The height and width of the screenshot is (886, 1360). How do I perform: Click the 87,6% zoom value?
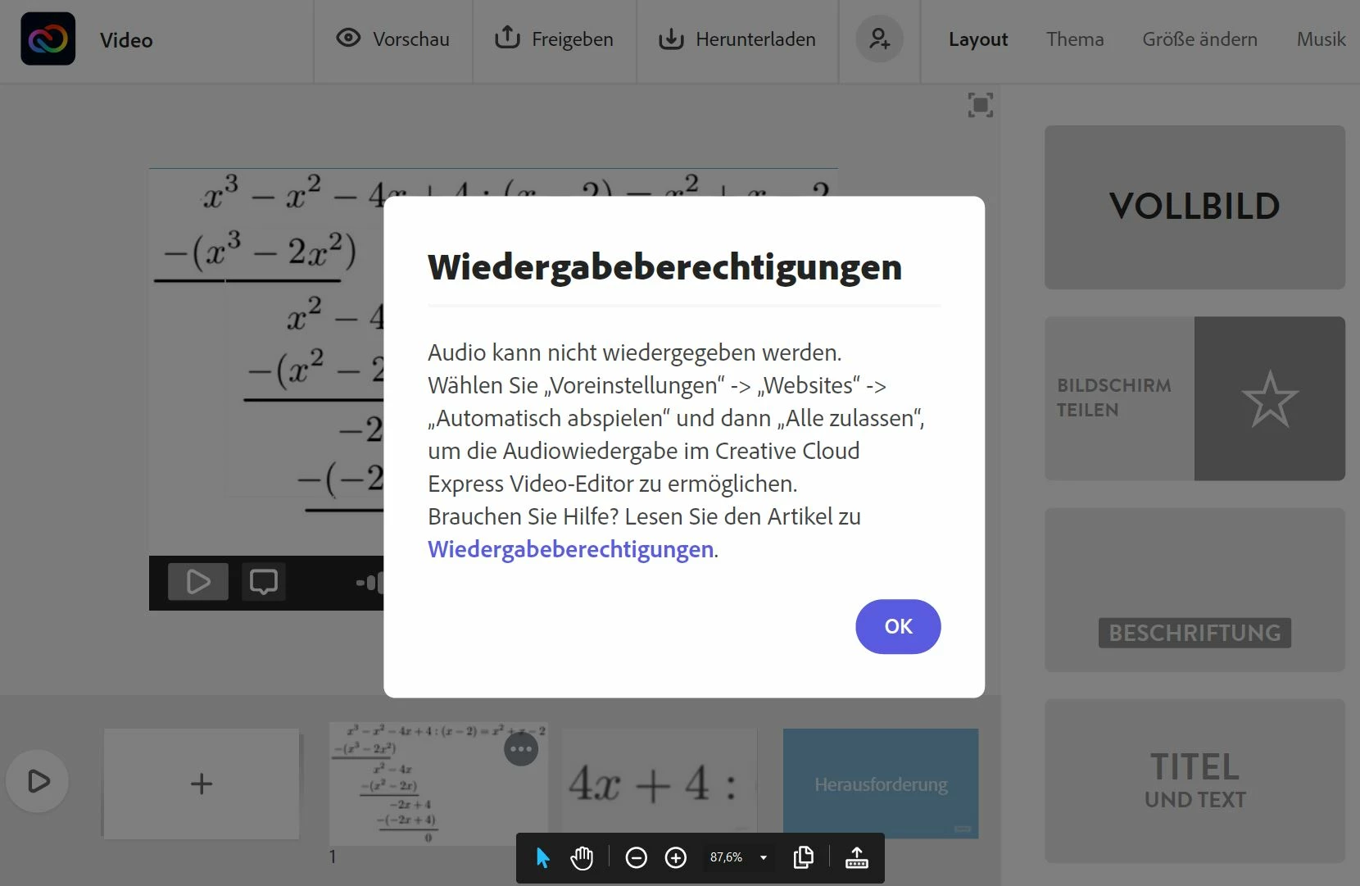coord(726,857)
